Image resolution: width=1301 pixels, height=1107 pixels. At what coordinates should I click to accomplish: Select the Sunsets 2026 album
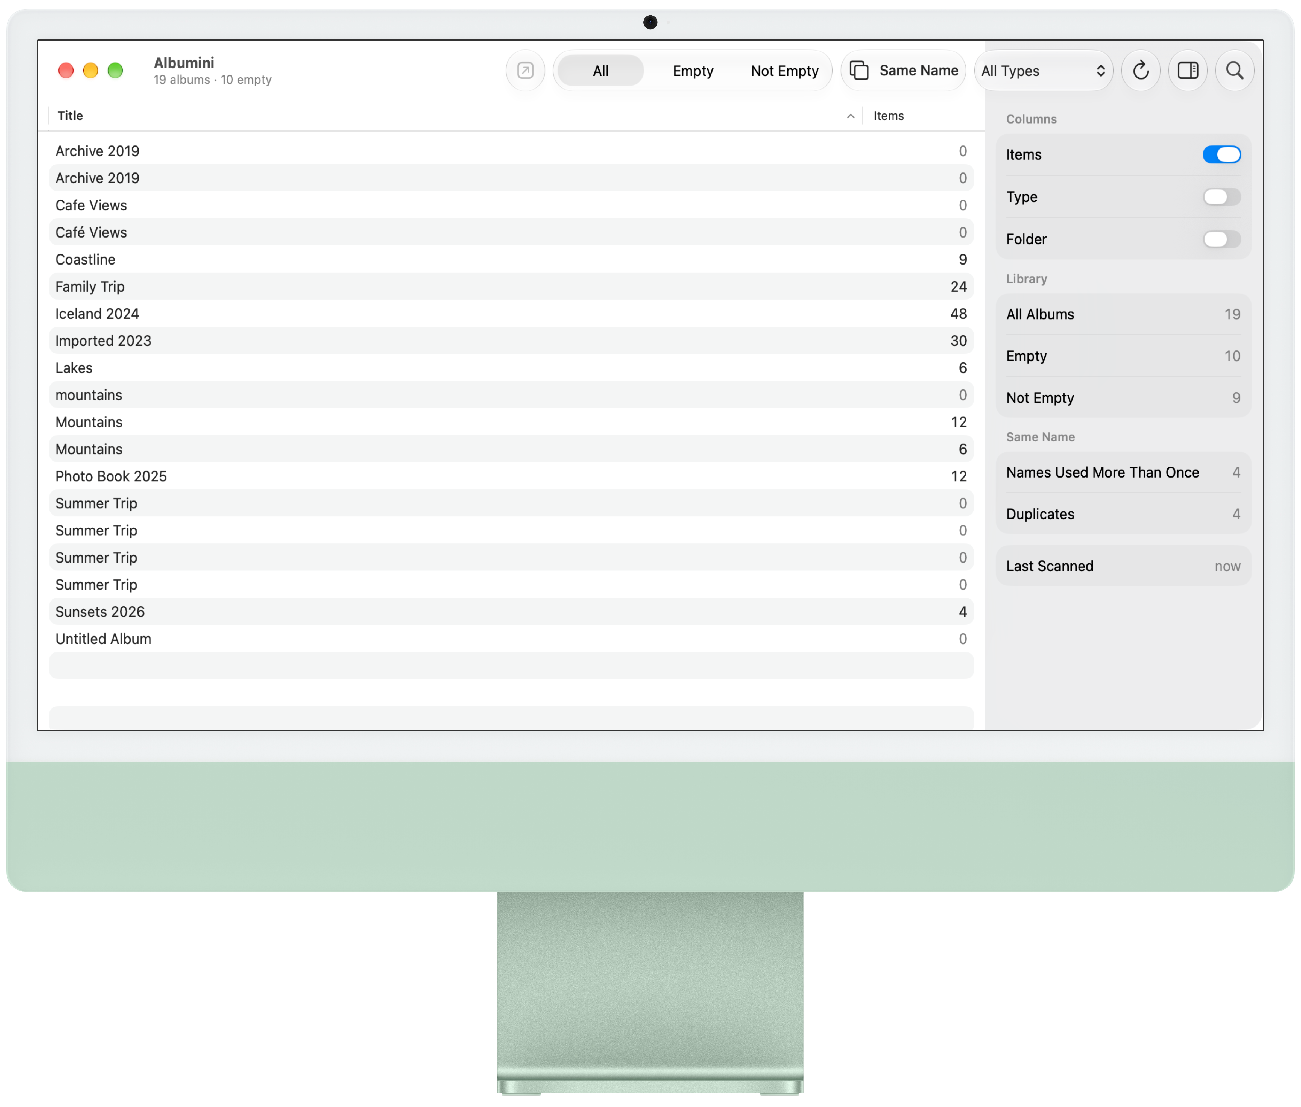pos(511,611)
